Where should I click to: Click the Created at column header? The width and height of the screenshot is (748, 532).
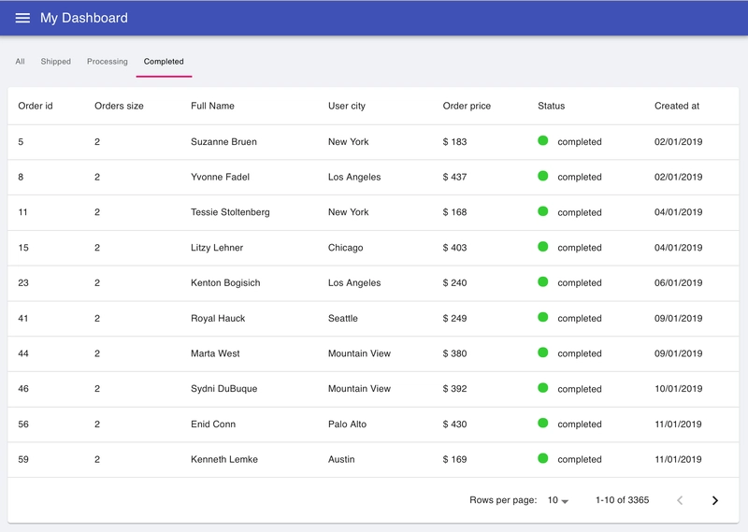coord(676,106)
